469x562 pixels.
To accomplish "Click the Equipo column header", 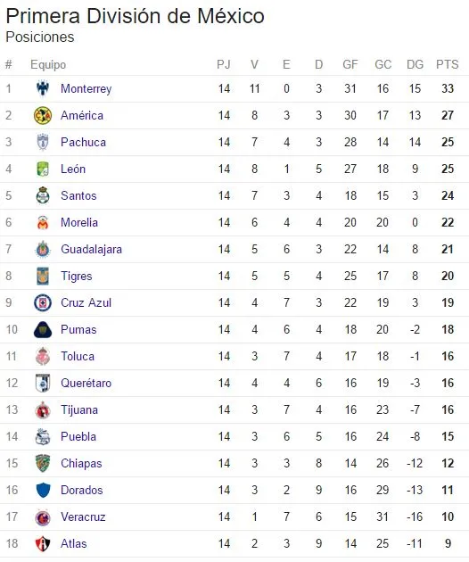I will 48,65.
